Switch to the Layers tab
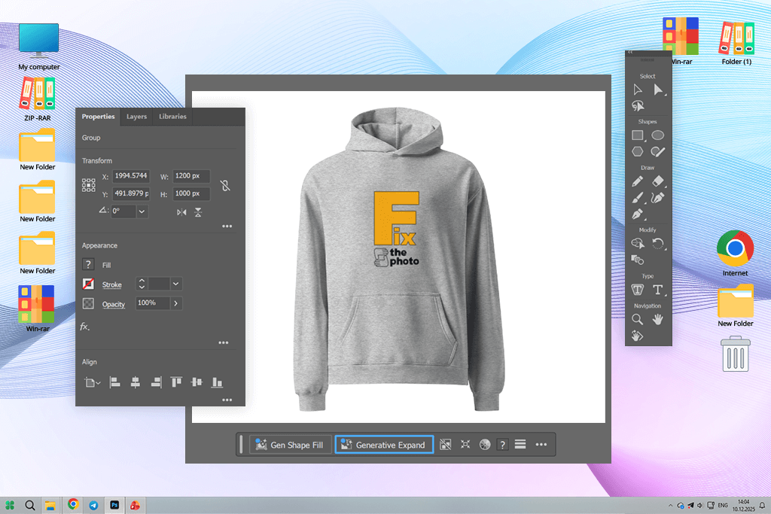The image size is (771, 514). pyautogui.click(x=136, y=117)
